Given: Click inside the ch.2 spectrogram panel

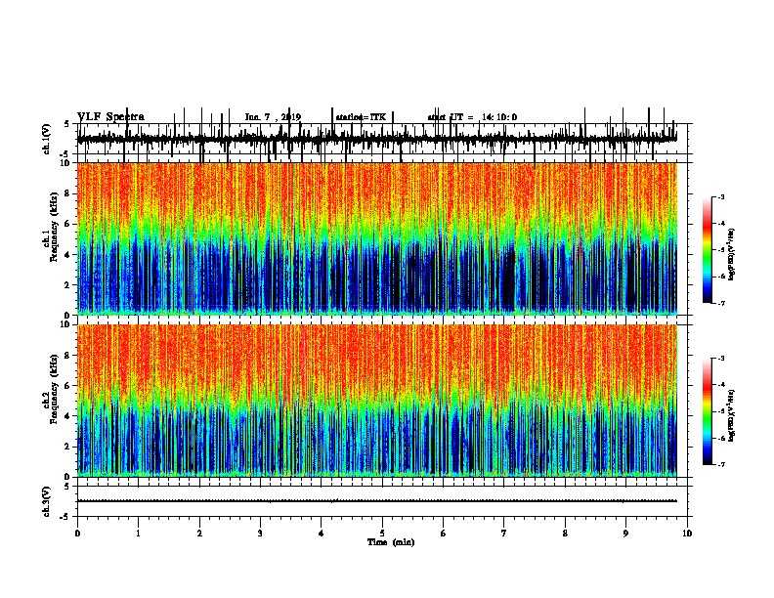Looking at the screenshot, I should pyautogui.click(x=376, y=401).
